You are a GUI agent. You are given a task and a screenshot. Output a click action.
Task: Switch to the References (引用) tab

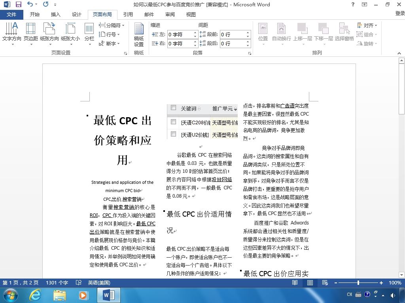(128, 15)
